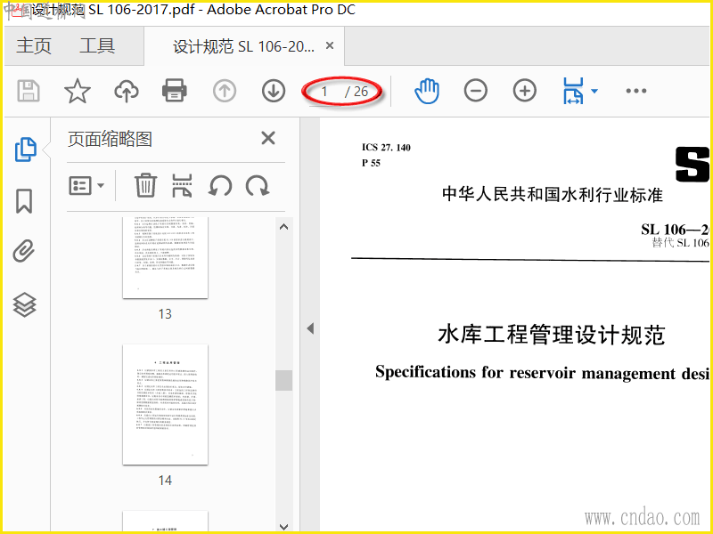The image size is (713, 534).
Task: Select page 14 thumbnail
Action: click(165, 405)
